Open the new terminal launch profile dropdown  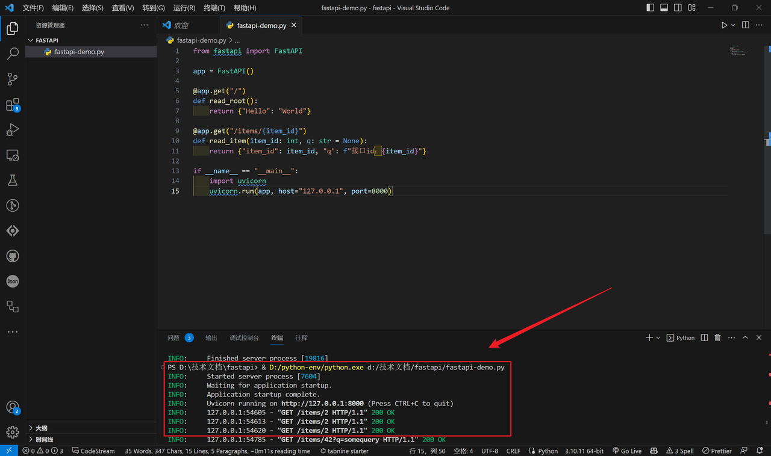click(x=658, y=338)
